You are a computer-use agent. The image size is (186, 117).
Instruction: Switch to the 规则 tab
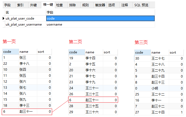point(87,5)
